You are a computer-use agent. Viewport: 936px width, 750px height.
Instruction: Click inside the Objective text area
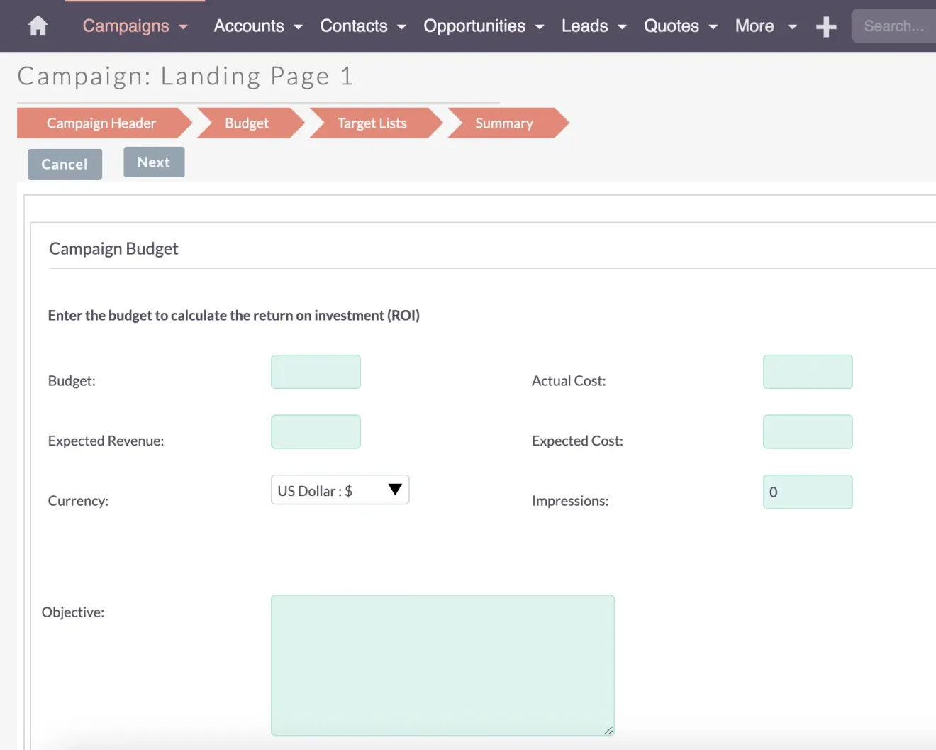(442, 665)
